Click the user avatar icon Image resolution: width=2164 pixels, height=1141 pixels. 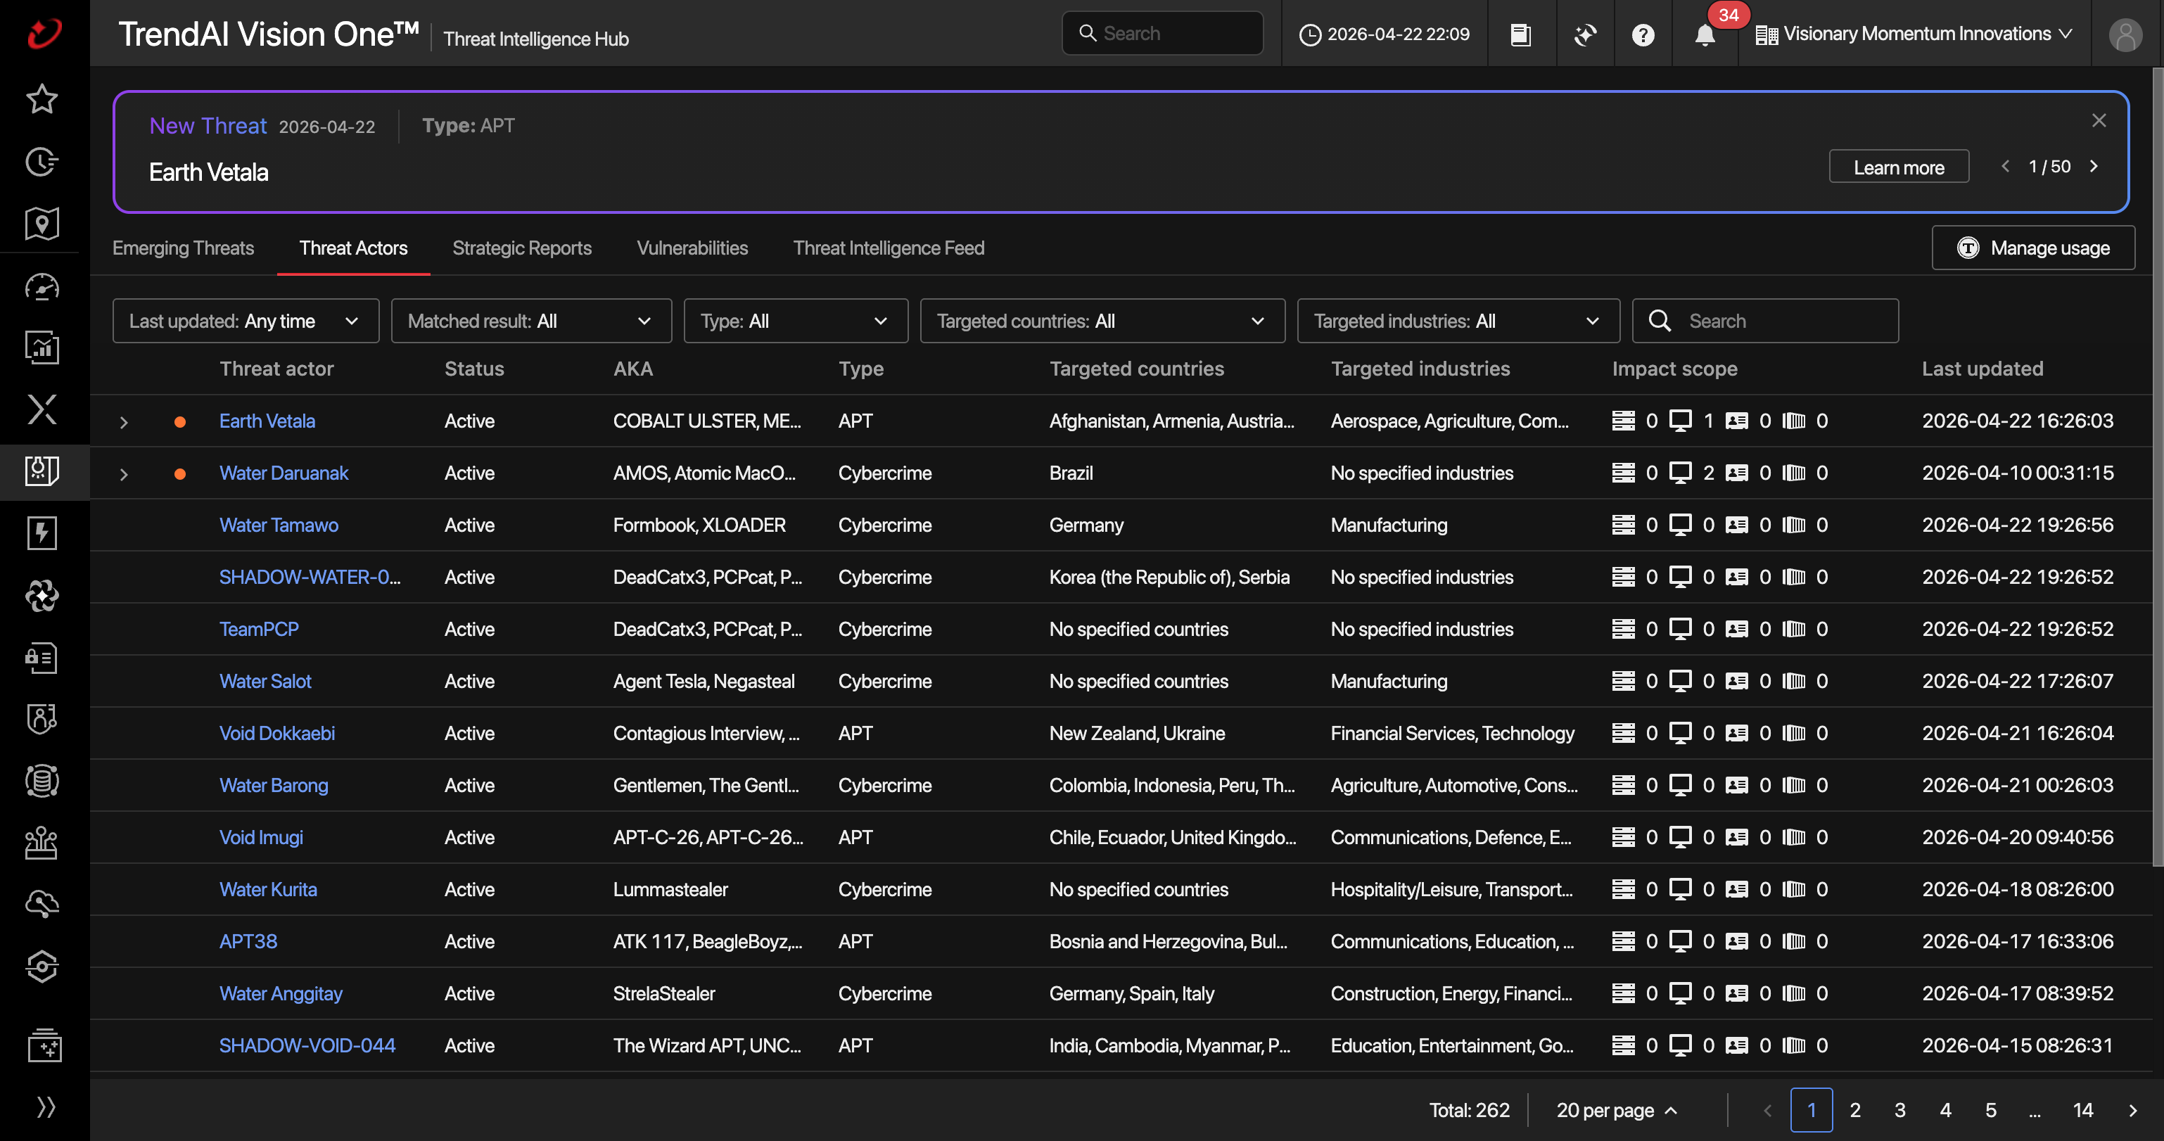click(2125, 34)
